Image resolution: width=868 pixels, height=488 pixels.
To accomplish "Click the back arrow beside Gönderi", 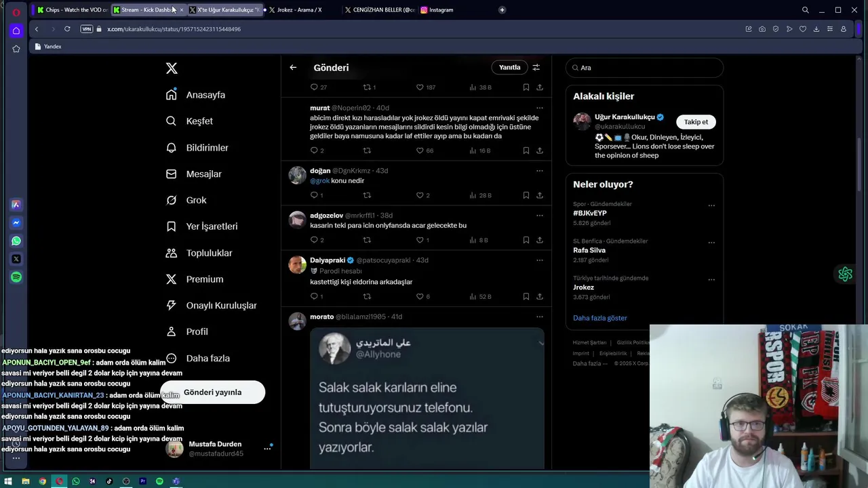I will pos(293,67).
